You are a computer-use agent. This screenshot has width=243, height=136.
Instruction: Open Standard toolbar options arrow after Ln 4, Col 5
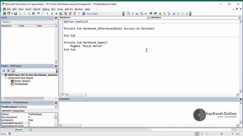click(x=123, y=14)
